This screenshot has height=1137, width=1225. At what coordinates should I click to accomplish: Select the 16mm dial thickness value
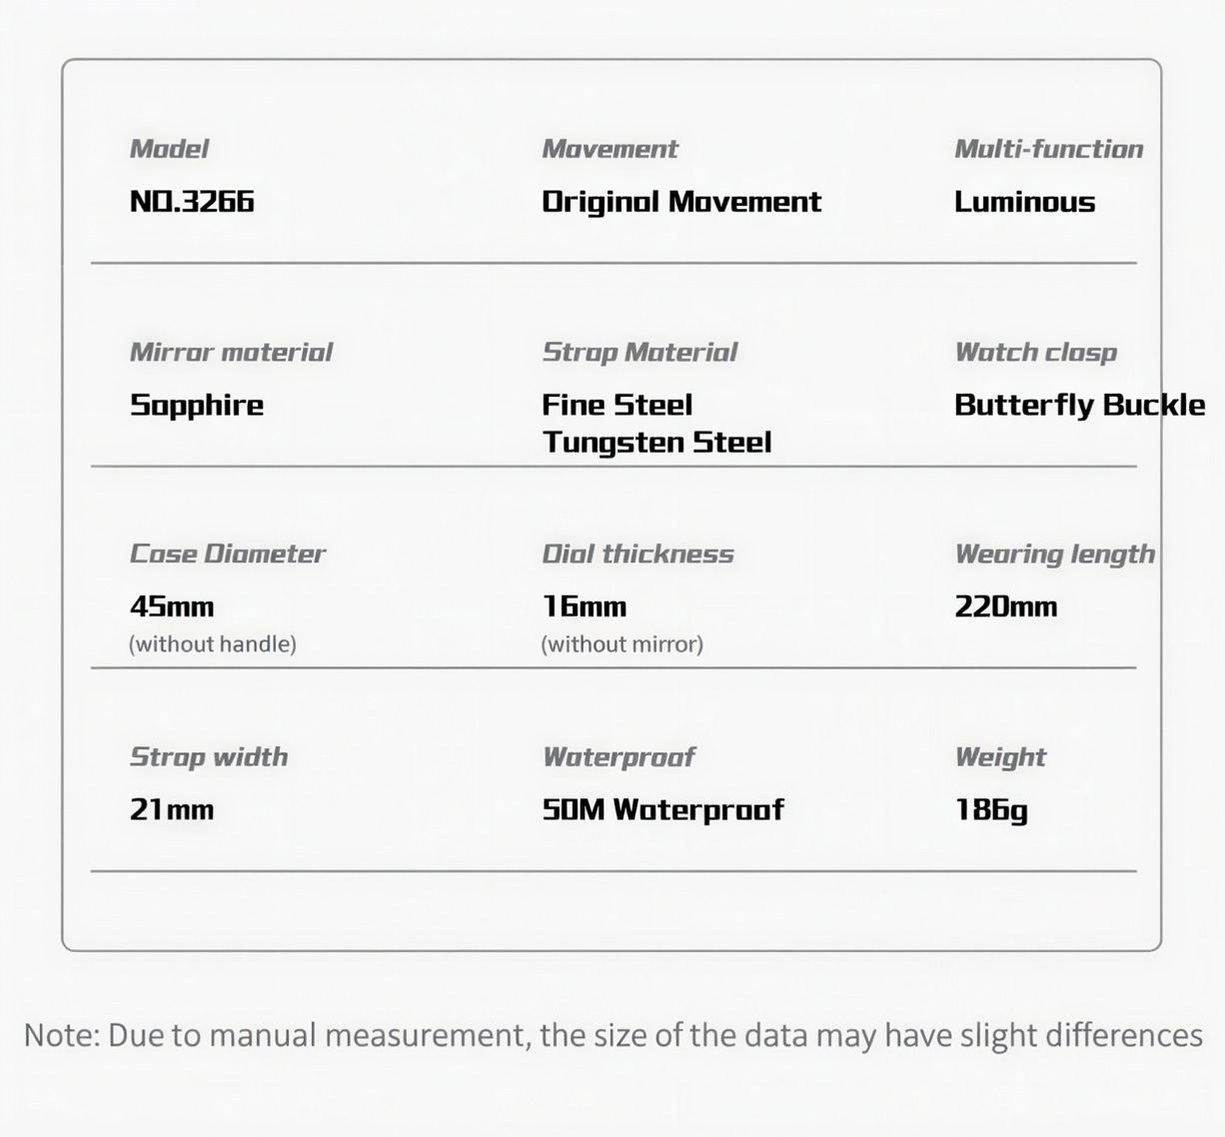tap(585, 606)
